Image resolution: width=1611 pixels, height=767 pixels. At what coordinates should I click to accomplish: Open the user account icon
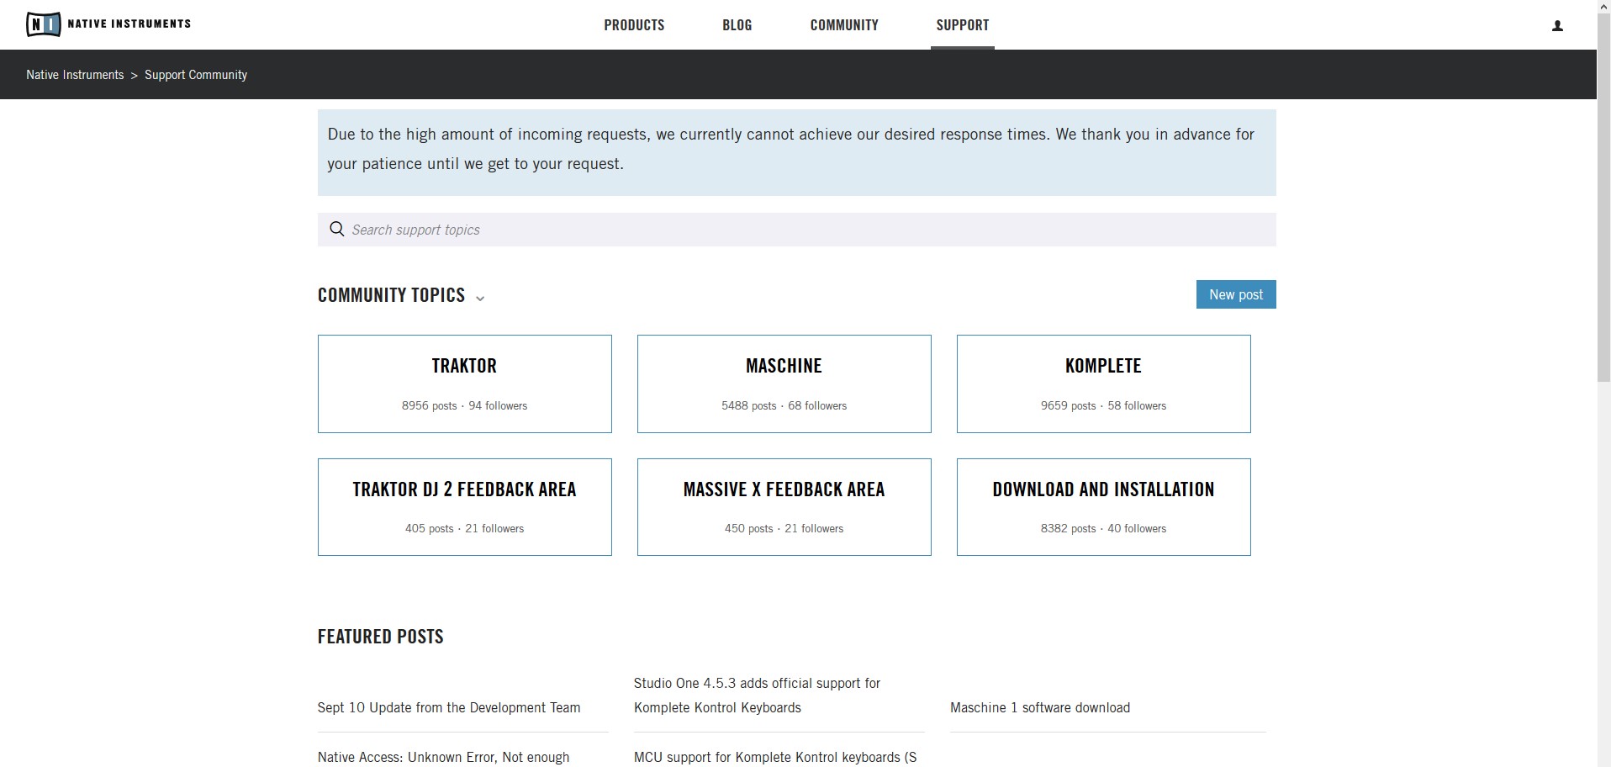pos(1557,26)
